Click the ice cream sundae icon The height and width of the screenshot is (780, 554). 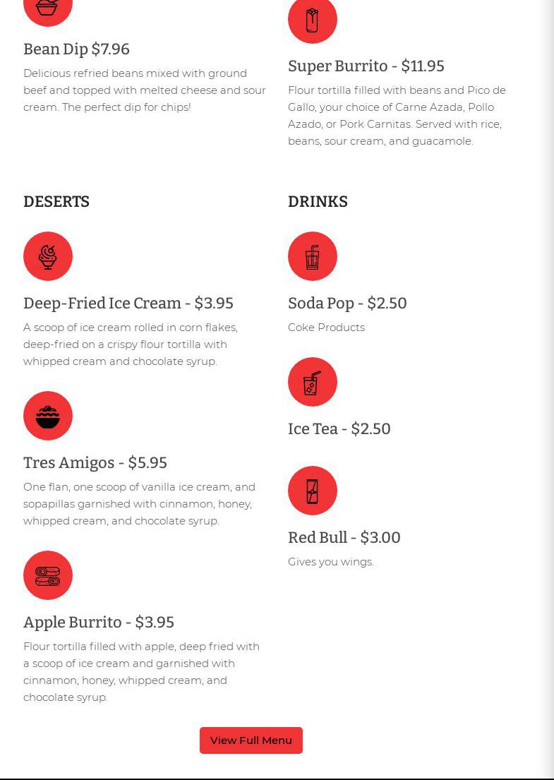tap(47, 256)
